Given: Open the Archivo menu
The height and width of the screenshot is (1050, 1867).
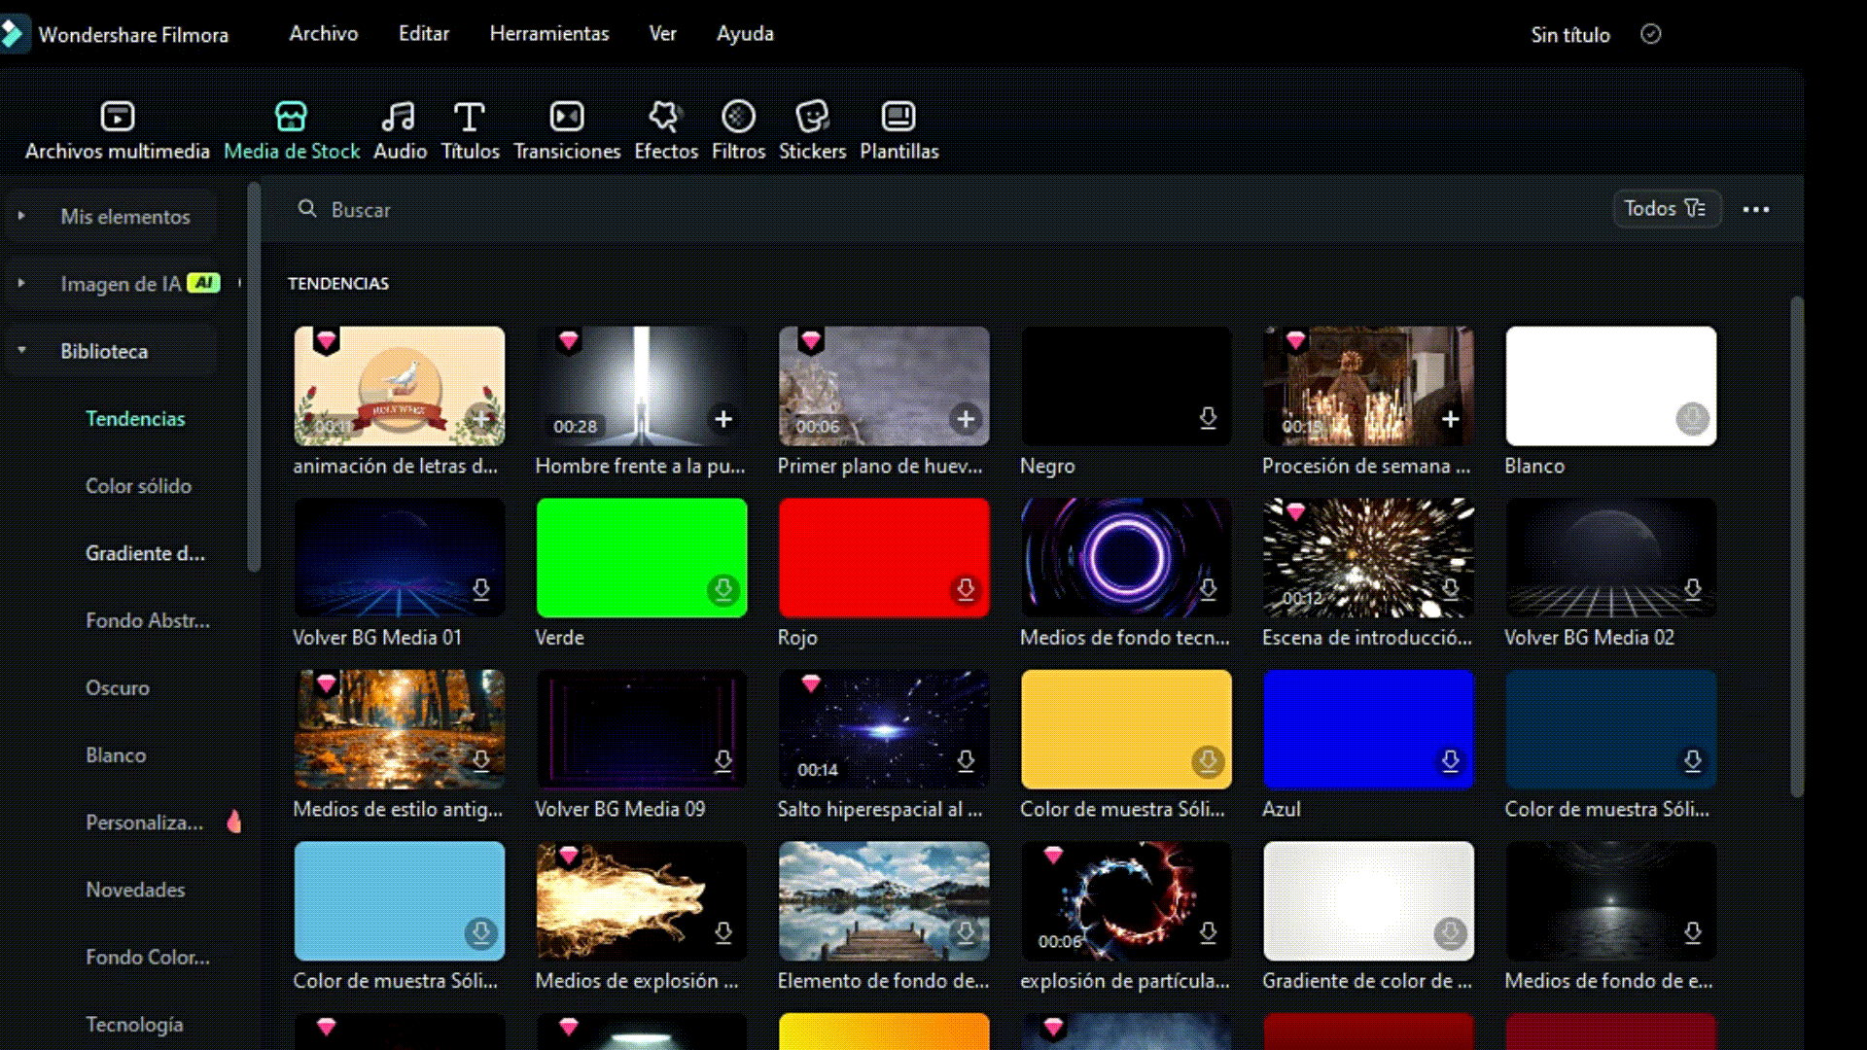Looking at the screenshot, I should [323, 33].
